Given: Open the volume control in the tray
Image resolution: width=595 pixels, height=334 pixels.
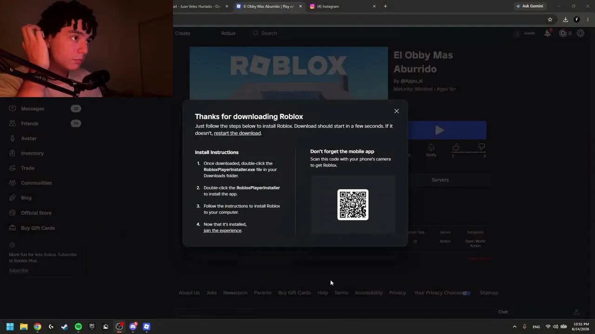Looking at the screenshot, I should (555, 327).
